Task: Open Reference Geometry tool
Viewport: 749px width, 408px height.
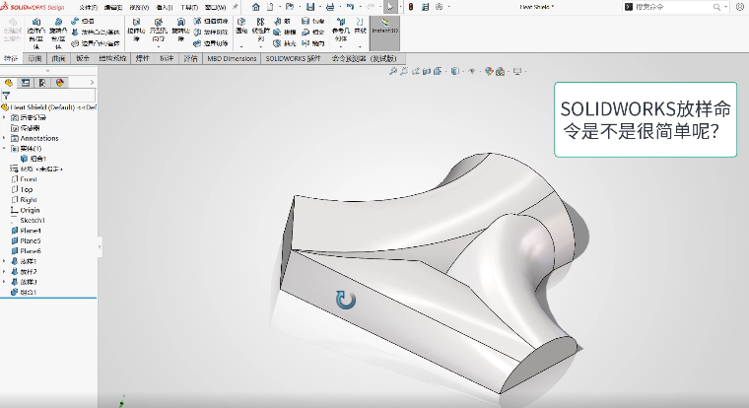Action: click(x=341, y=30)
